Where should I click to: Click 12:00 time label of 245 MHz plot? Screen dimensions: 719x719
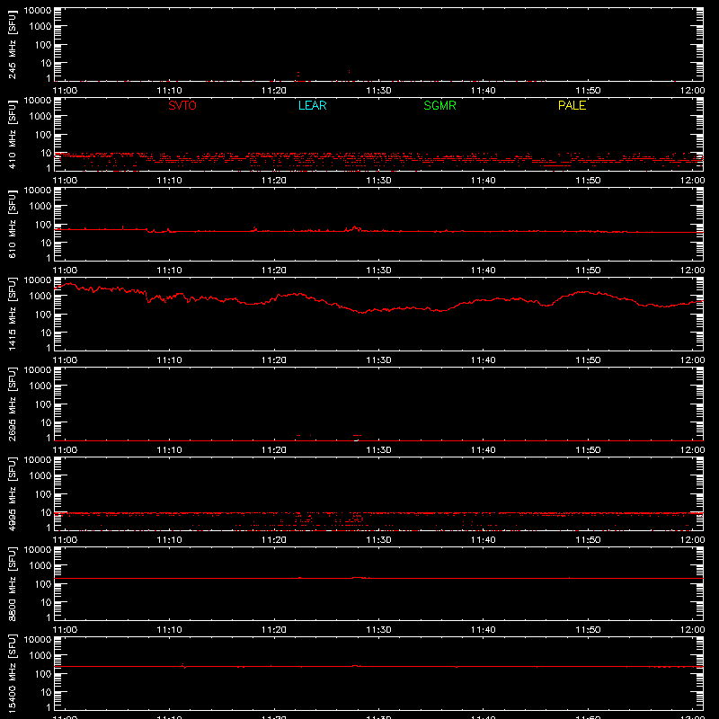click(692, 91)
